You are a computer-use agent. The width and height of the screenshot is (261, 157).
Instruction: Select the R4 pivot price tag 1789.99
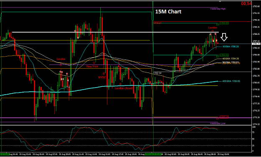224,23
